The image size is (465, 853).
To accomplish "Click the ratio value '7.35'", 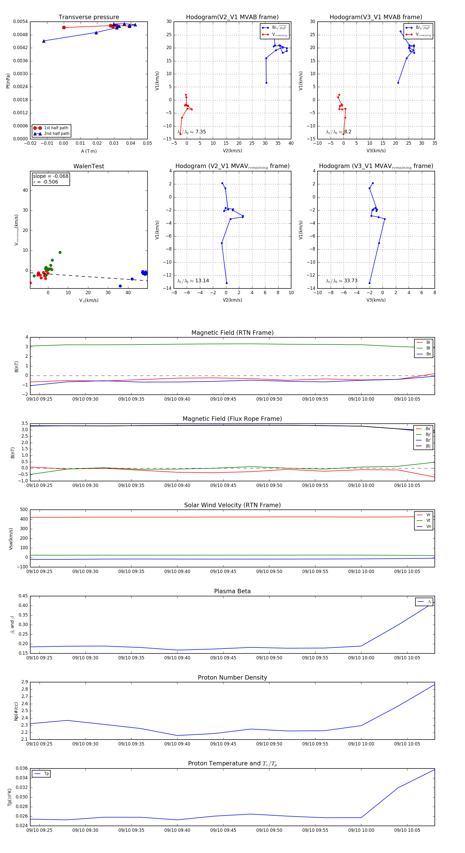I will [x=200, y=132].
